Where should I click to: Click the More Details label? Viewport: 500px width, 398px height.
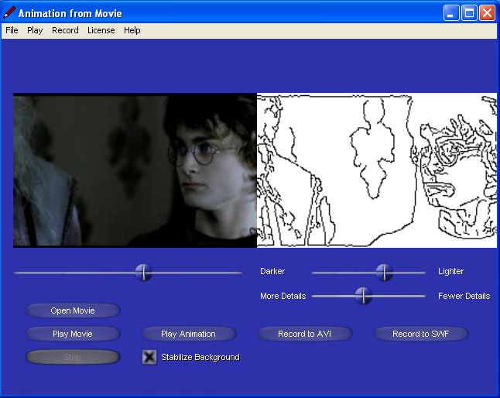(x=283, y=296)
